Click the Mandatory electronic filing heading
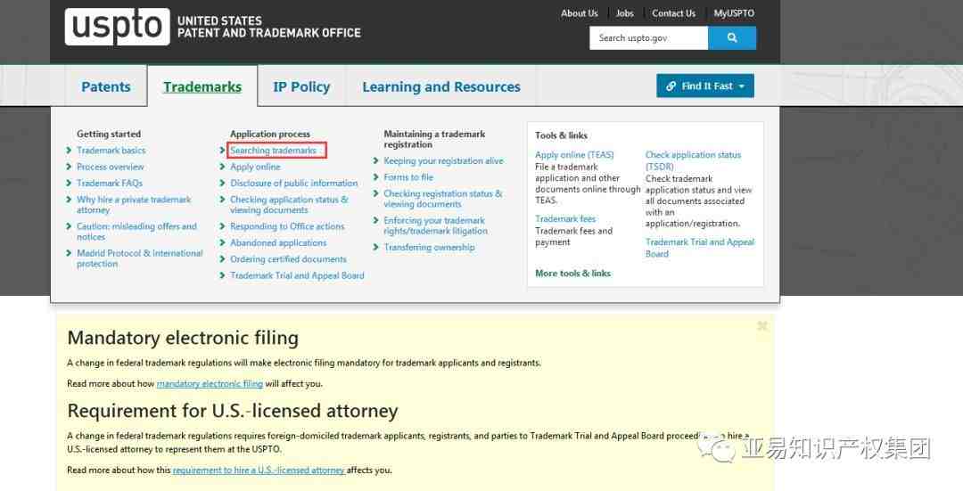The height and width of the screenshot is (491, 963). tap(183, 339)
